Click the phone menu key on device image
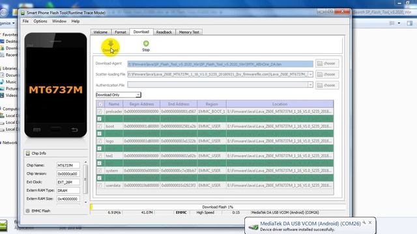Screen dimensions: 417x234 click(36, 129)
